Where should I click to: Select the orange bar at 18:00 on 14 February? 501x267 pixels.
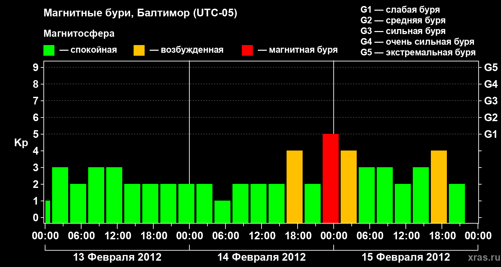click(295, 187)
